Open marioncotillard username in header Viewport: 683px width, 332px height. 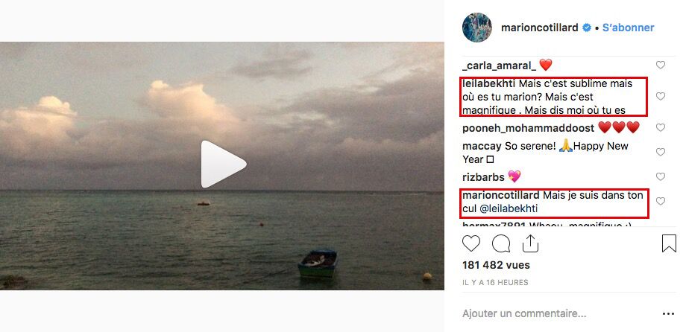540,28
